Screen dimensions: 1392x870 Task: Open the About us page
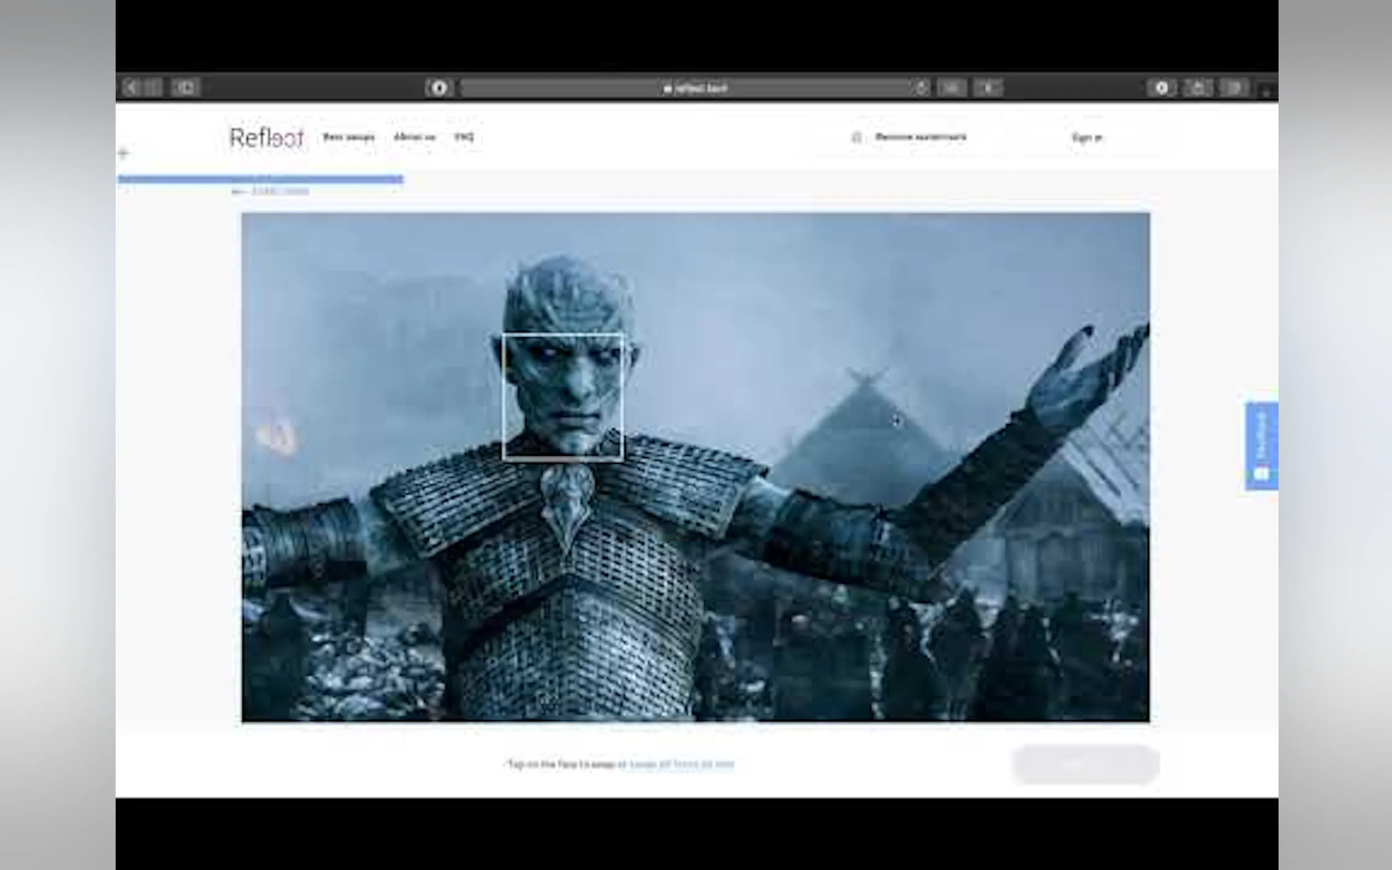tap(414, 137)
